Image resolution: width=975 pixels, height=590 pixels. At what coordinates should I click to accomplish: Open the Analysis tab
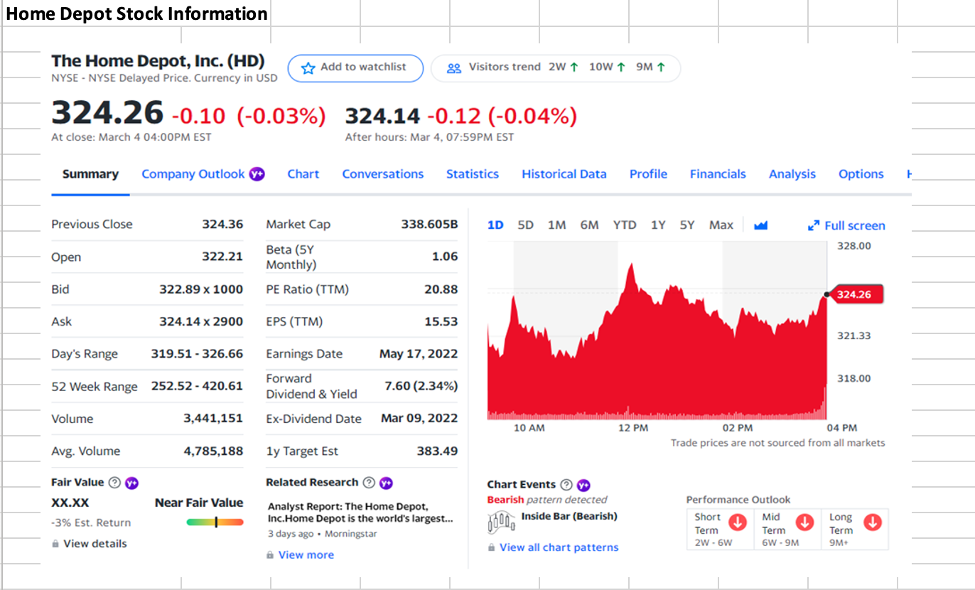(x=792, y=174)
